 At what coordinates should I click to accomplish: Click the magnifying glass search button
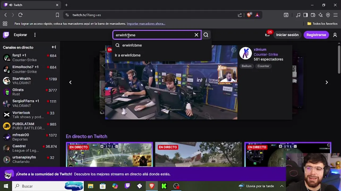(x=206, y=35)
